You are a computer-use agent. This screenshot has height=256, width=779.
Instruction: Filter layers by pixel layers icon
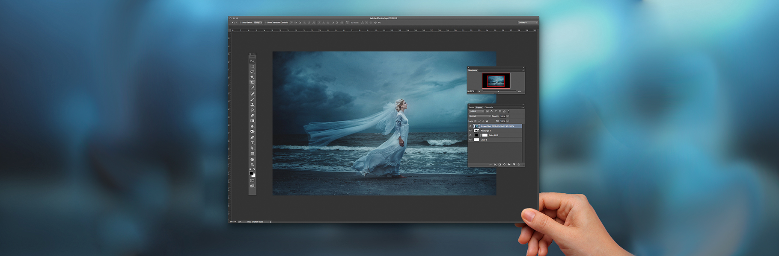(487, 111)
